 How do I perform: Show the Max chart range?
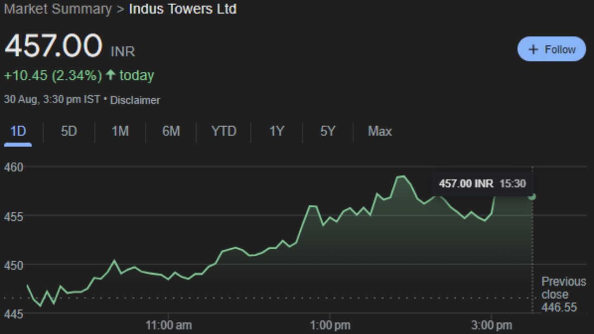click(x=380, y=131)
